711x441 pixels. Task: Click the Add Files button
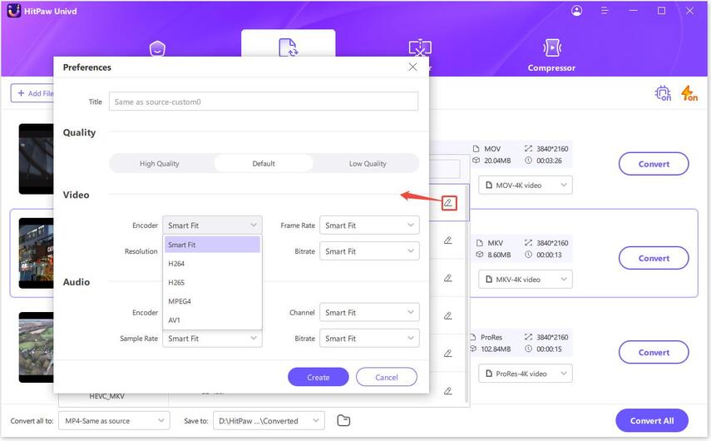32,93
